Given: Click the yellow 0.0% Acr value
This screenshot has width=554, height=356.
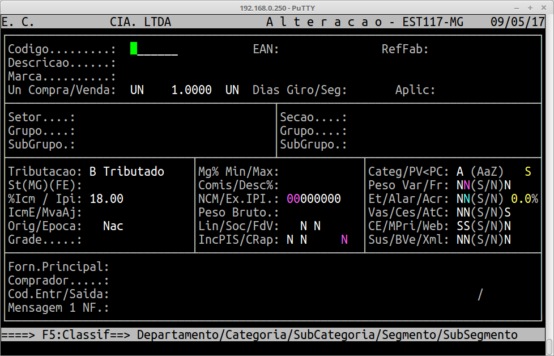Looking at the screenshot, I should 524,199.
